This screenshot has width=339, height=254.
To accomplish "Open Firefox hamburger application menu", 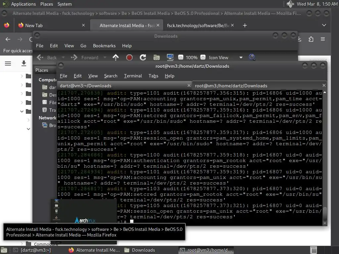I will coord(323,39).
